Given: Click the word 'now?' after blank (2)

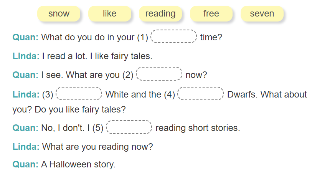Looking at the screenshot, I should [x=196, y=75].
